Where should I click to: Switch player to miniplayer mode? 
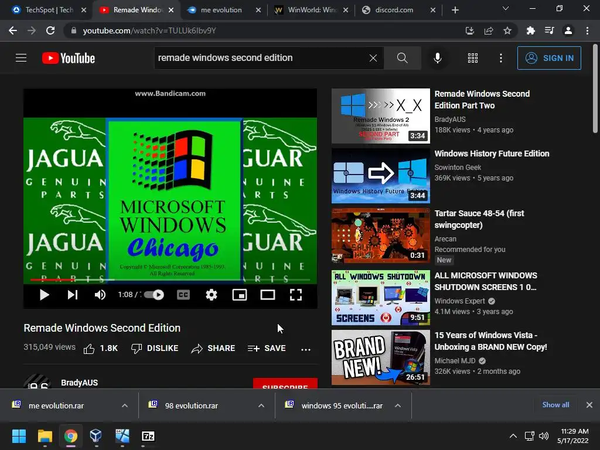click(240, 295)
